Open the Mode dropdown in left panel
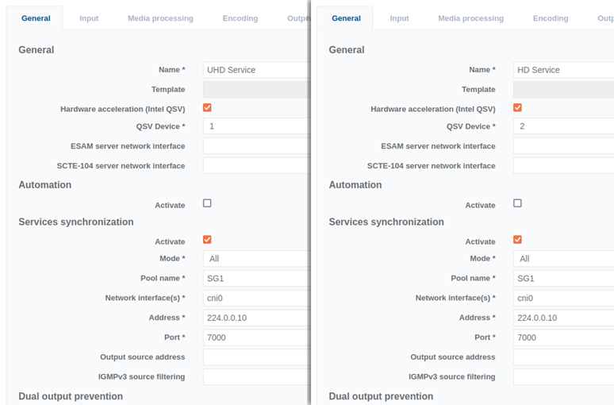 tap(255, 259)
